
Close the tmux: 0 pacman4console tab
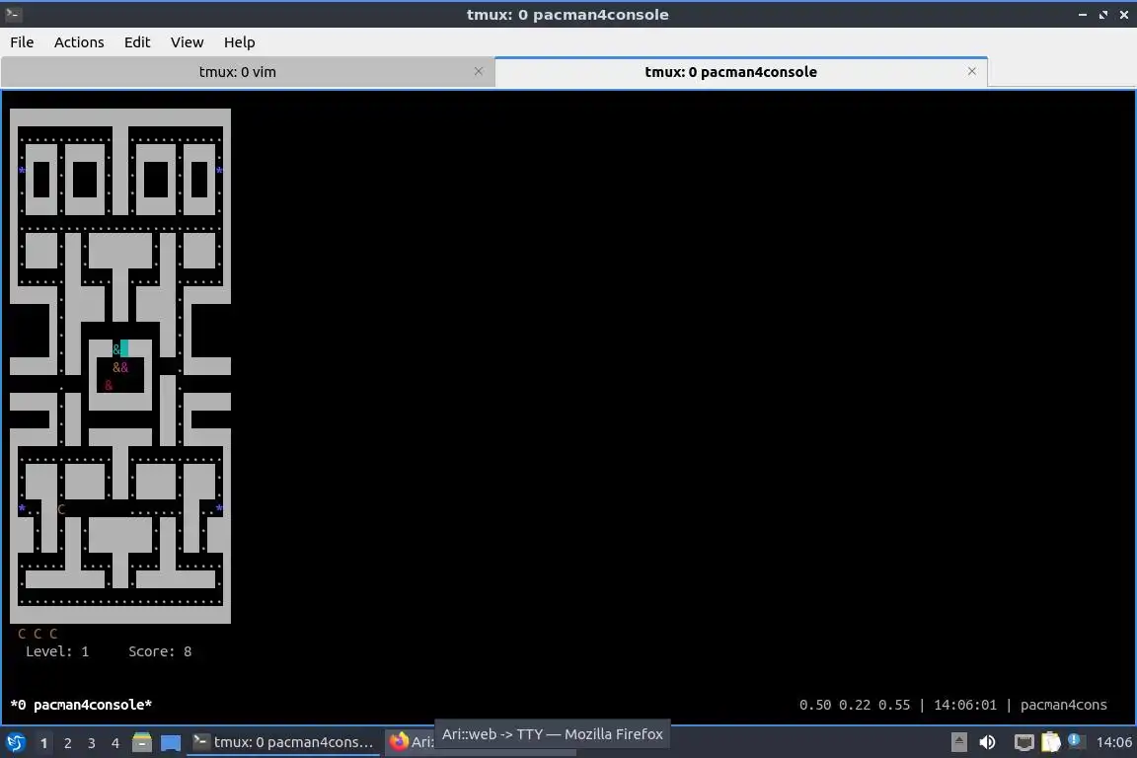pyautogui.click(x=971, y=71)
